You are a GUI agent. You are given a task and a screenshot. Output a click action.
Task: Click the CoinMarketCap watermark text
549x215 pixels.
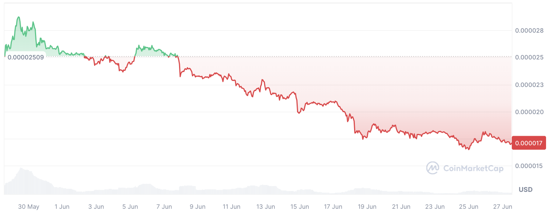click(x=473, y=168)
